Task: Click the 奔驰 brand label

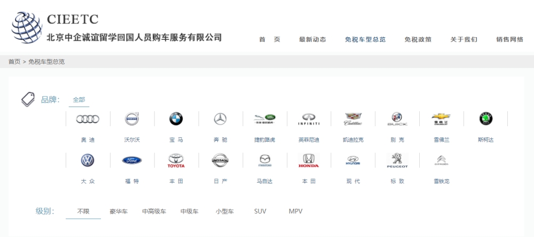Action: [x=221, y=140]
